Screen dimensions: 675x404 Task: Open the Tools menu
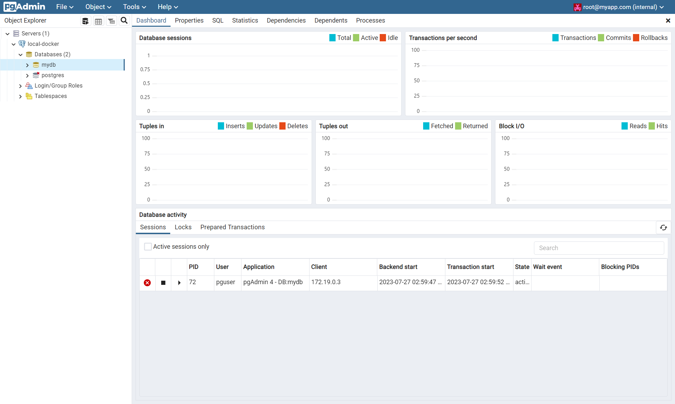click(134, 7)
